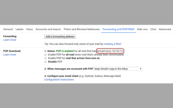173x108 pixels.
Task: Choose Enable POP for mail arriving from now on
Action: point(45,58)
